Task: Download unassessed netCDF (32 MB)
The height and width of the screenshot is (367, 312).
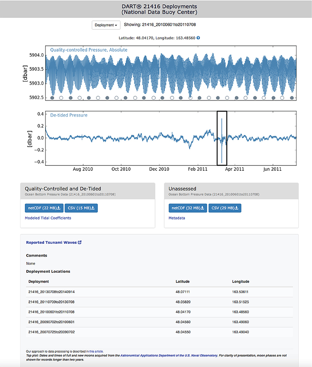Action: tap(188, 208)
